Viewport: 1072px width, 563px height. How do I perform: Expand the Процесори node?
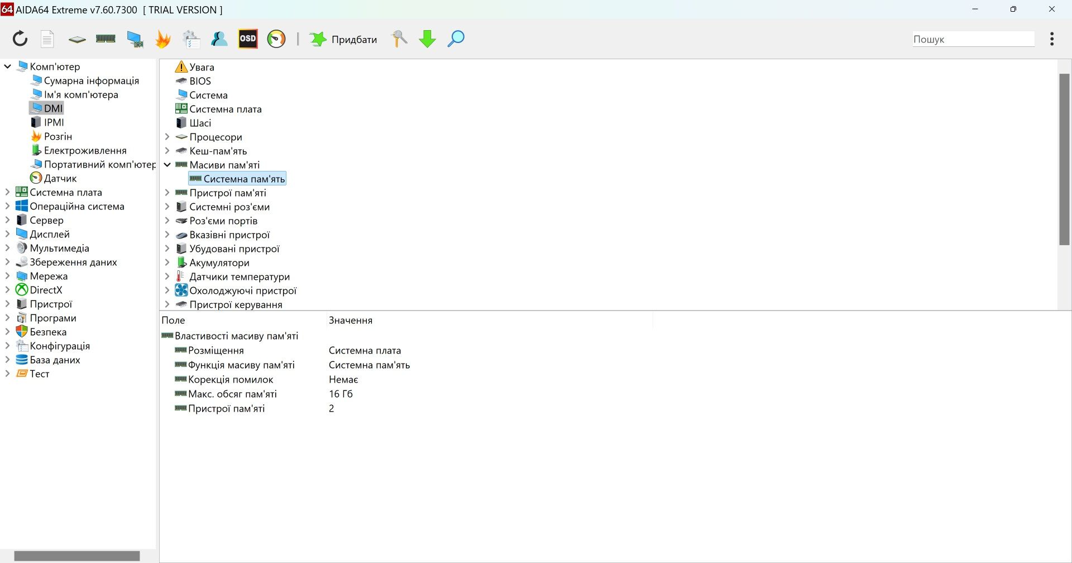pos(167,137)
